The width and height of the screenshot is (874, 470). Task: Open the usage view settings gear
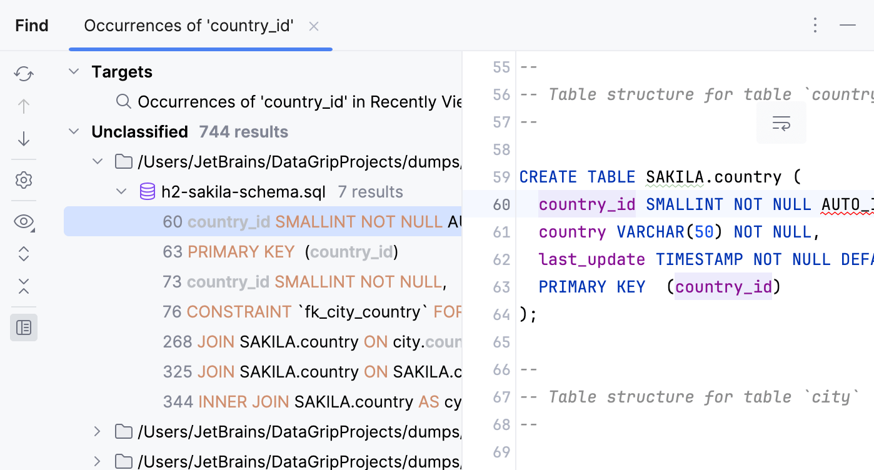tap(24, 181)
